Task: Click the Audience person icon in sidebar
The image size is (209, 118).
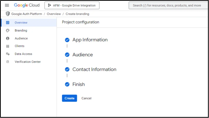Action: [8, 38]
